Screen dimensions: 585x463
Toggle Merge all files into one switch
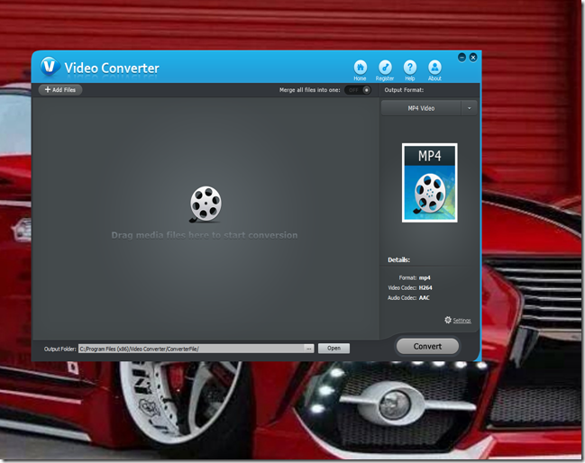coord(358,90)
